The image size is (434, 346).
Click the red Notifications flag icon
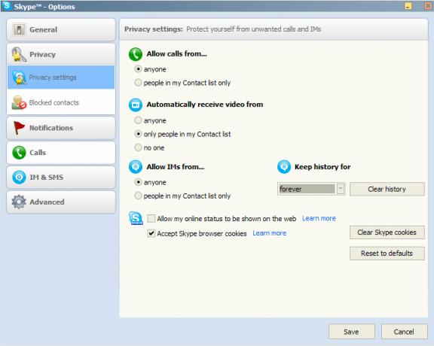(19, 128)
